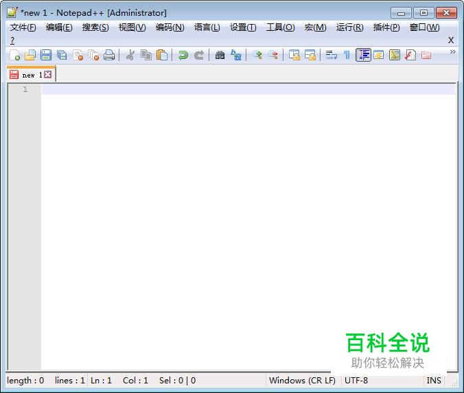Open the ? help menu
464x393 pixels.
point(12,40)
